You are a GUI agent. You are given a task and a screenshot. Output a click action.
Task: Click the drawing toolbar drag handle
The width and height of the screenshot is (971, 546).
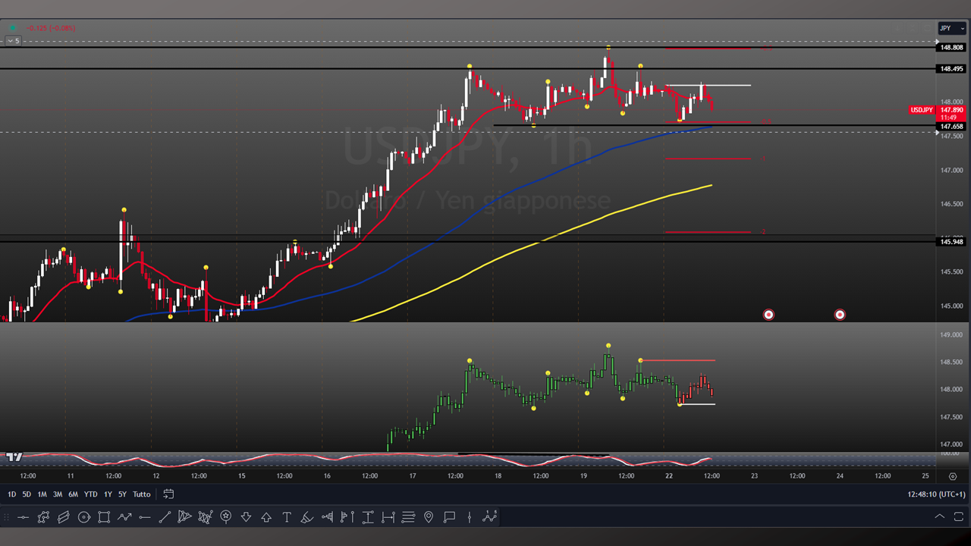coord(8,517)
